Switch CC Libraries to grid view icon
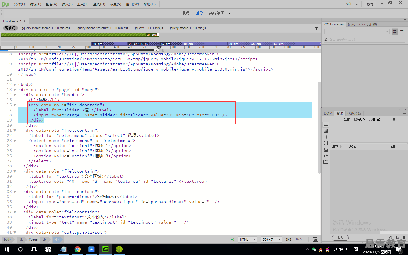Image resolution: width=408 pixels, height=255 pixels. 395,32
